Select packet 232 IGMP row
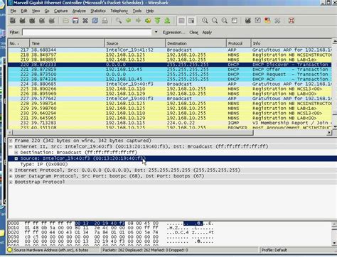This screenshot has height=257, width=337. (x=169, y=123)
